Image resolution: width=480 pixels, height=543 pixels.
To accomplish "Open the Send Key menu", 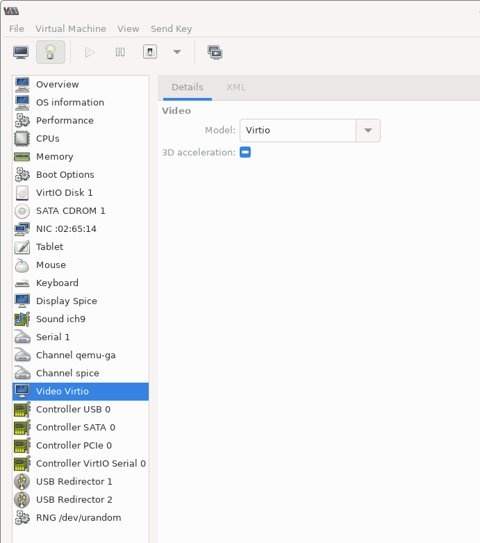I will point(171,28).
